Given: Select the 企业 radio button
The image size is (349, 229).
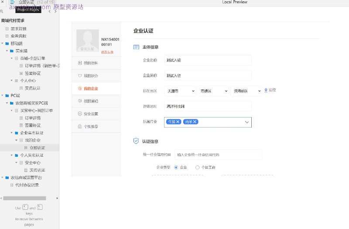Looking at the screenshot, I should [176, 168].
